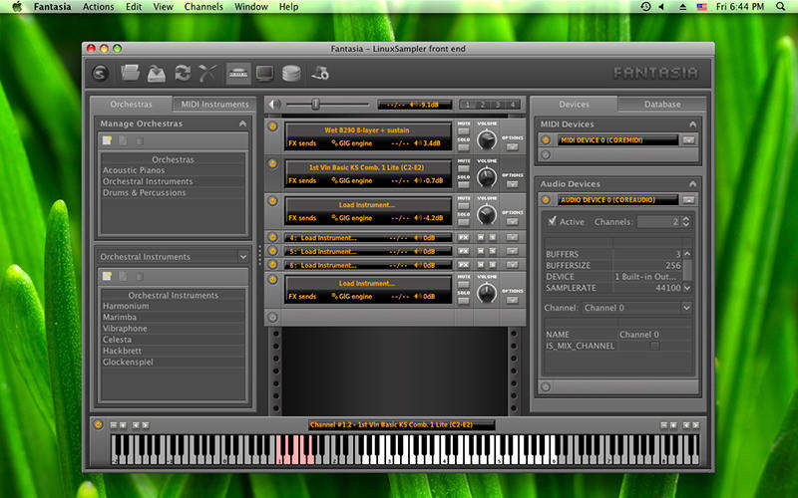Select Vibraphone in instruments list

[173, 329]
